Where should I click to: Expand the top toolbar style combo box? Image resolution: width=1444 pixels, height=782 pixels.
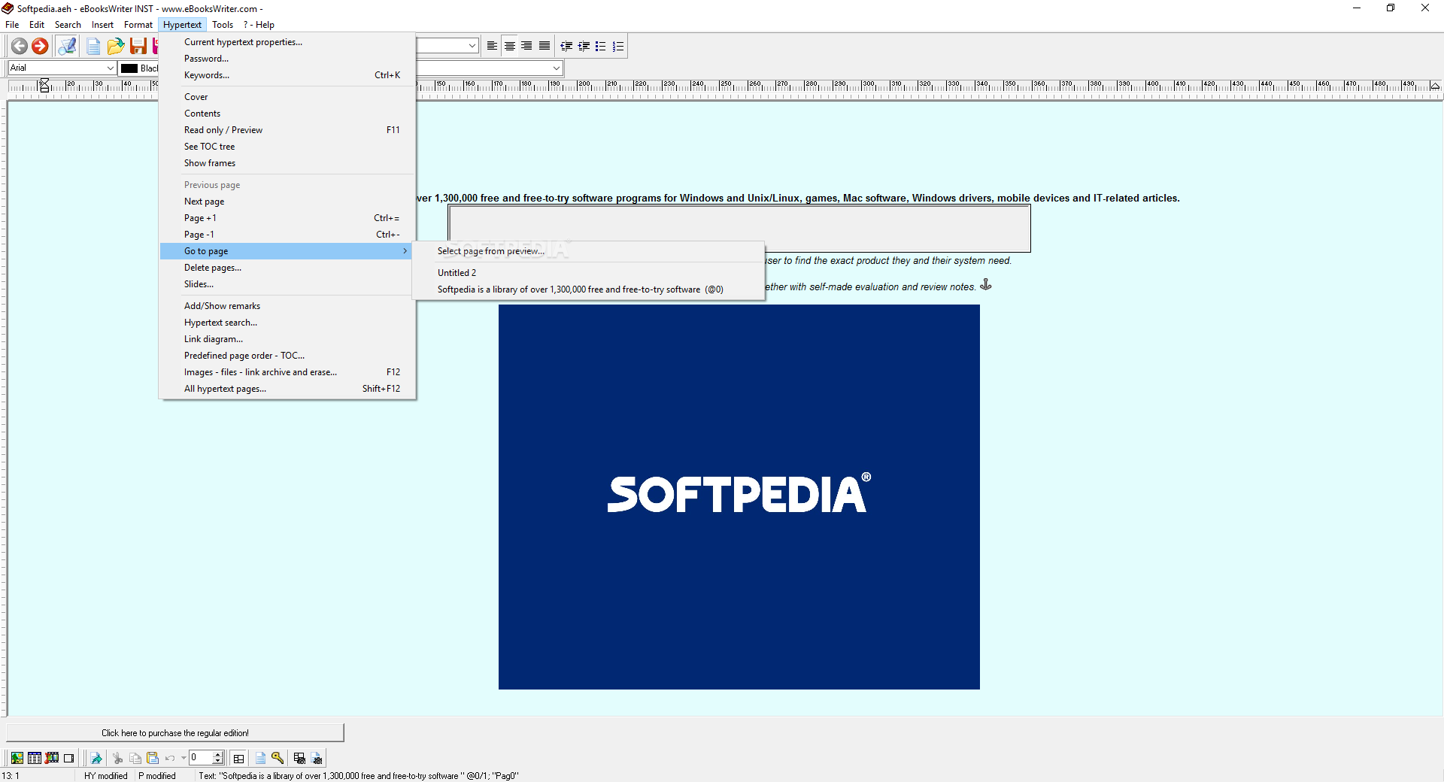click(472, 46)
